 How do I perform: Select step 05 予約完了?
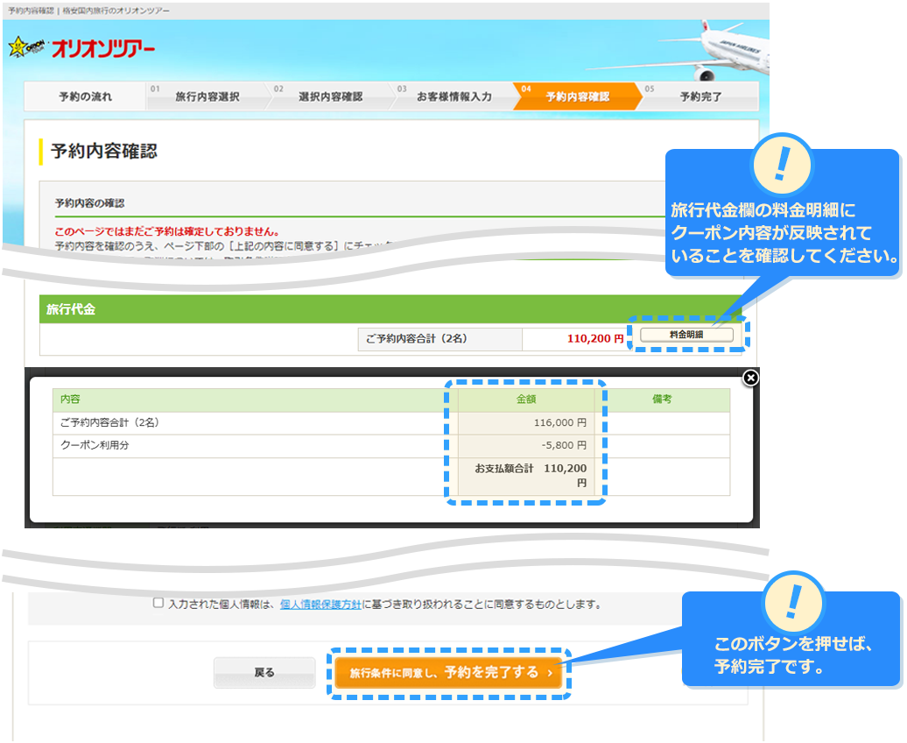700,96
